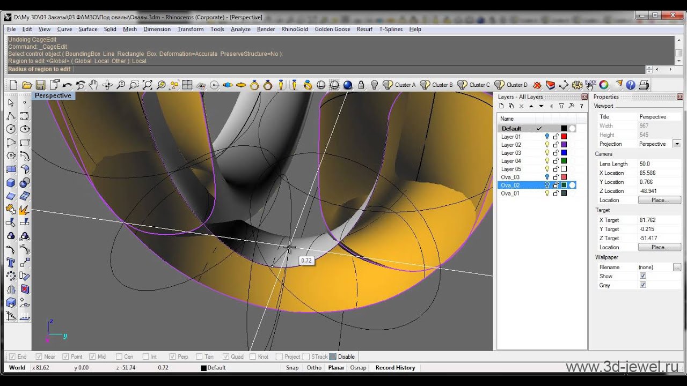Screen dimensions: 687x386
Task: Uncheck the wallpaper Gray checkbox
Action: (643, 285)
